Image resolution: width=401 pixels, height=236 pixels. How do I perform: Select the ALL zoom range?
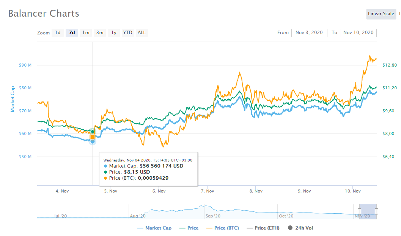pyautogui.click(x=142, y=33)
